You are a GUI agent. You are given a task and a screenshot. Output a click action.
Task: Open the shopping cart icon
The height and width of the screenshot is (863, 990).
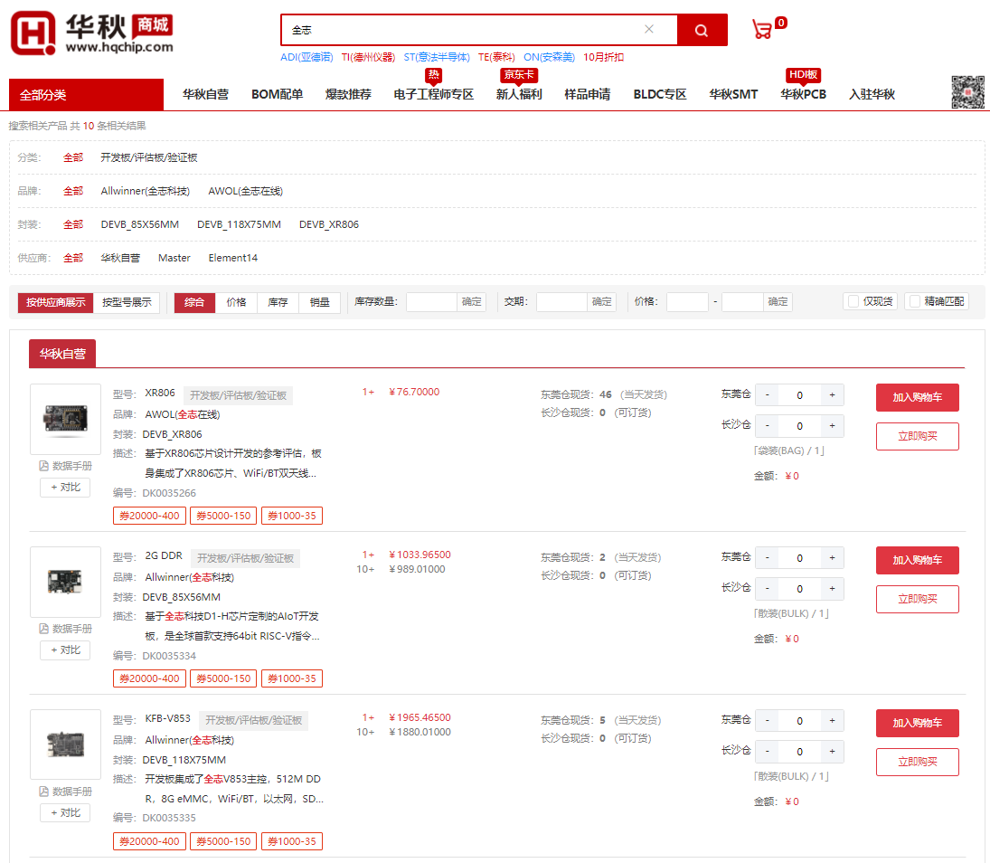point(762,30)
